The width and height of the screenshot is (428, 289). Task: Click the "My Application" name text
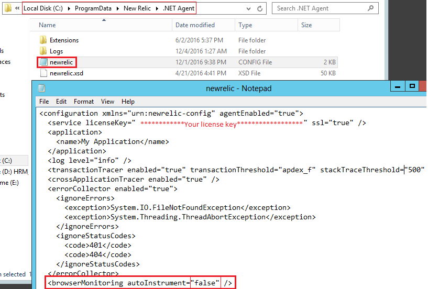tap(111, 142)
